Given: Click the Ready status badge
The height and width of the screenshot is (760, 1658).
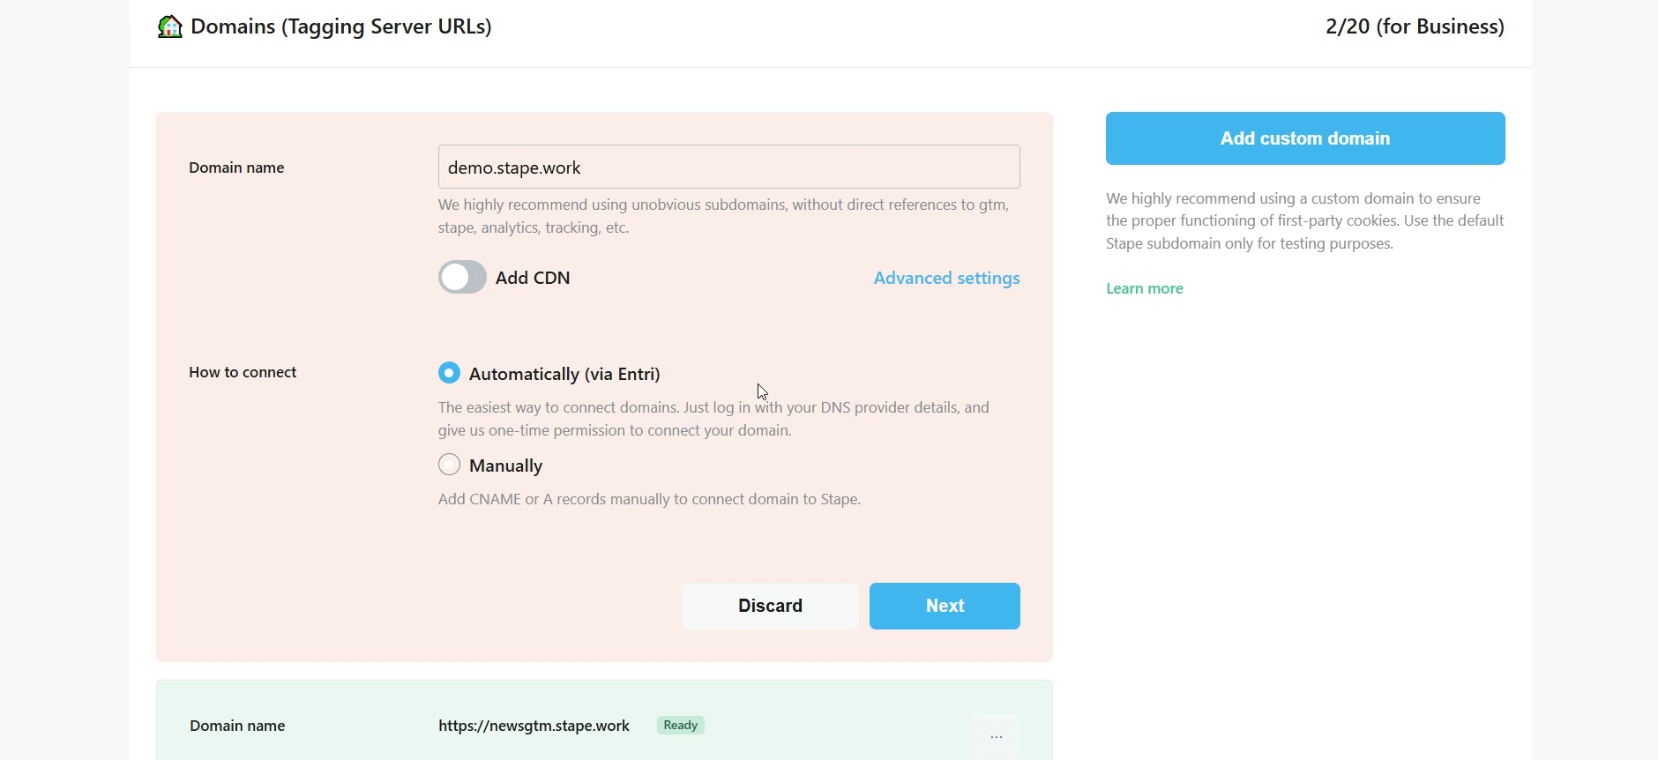Looking at the screenshot, I should point(680,725).
